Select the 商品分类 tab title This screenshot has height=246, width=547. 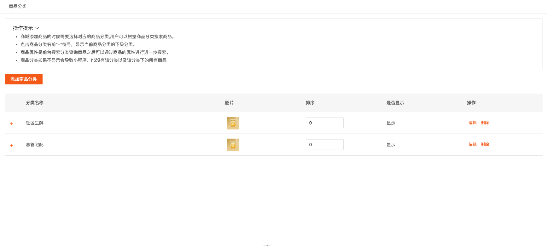click(x=18, y=6)
